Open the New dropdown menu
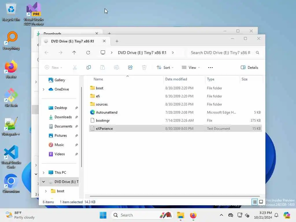 53,68
